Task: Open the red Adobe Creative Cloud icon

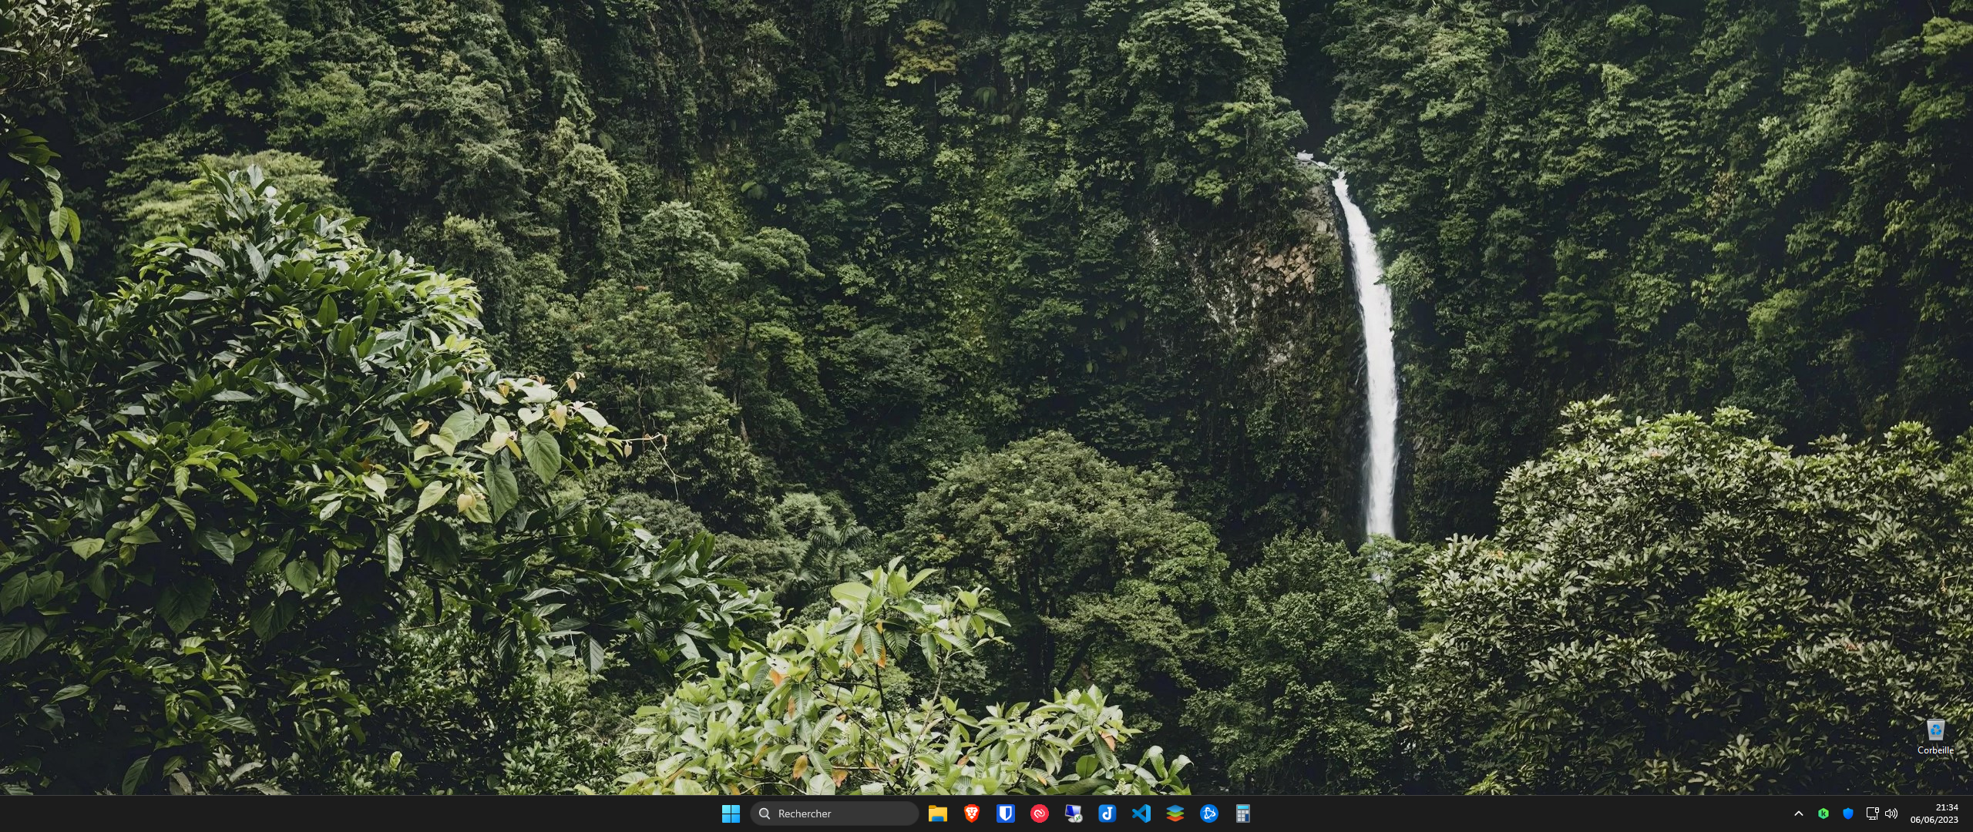Action: pyautogui.click(x=1039, y=814)
